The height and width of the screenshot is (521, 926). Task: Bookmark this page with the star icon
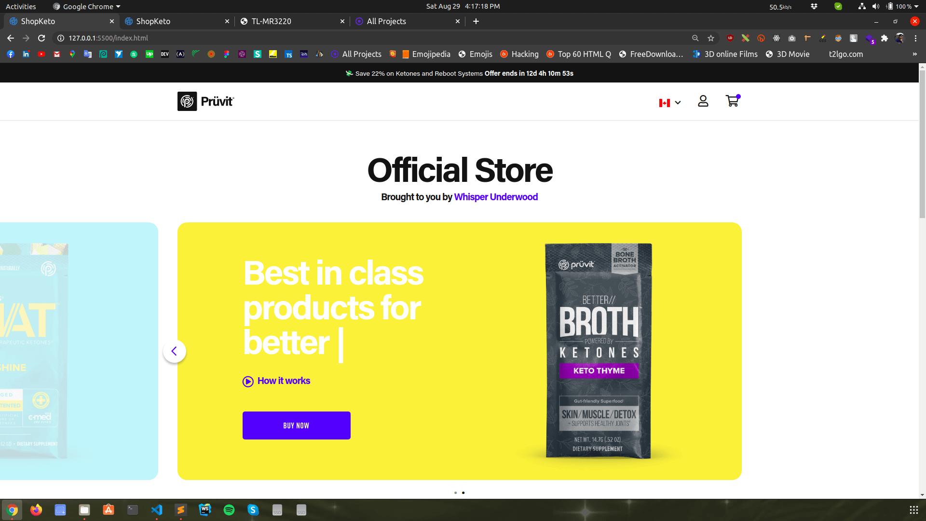point(710,38)
